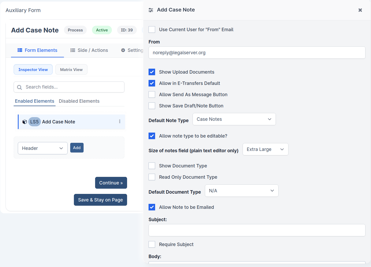Click the magnifier icon in search fields box

tap(19, 87)
